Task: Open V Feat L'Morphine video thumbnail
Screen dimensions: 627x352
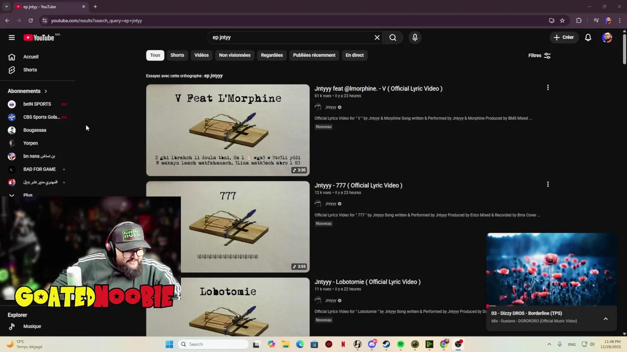Action: pos(228,130)
